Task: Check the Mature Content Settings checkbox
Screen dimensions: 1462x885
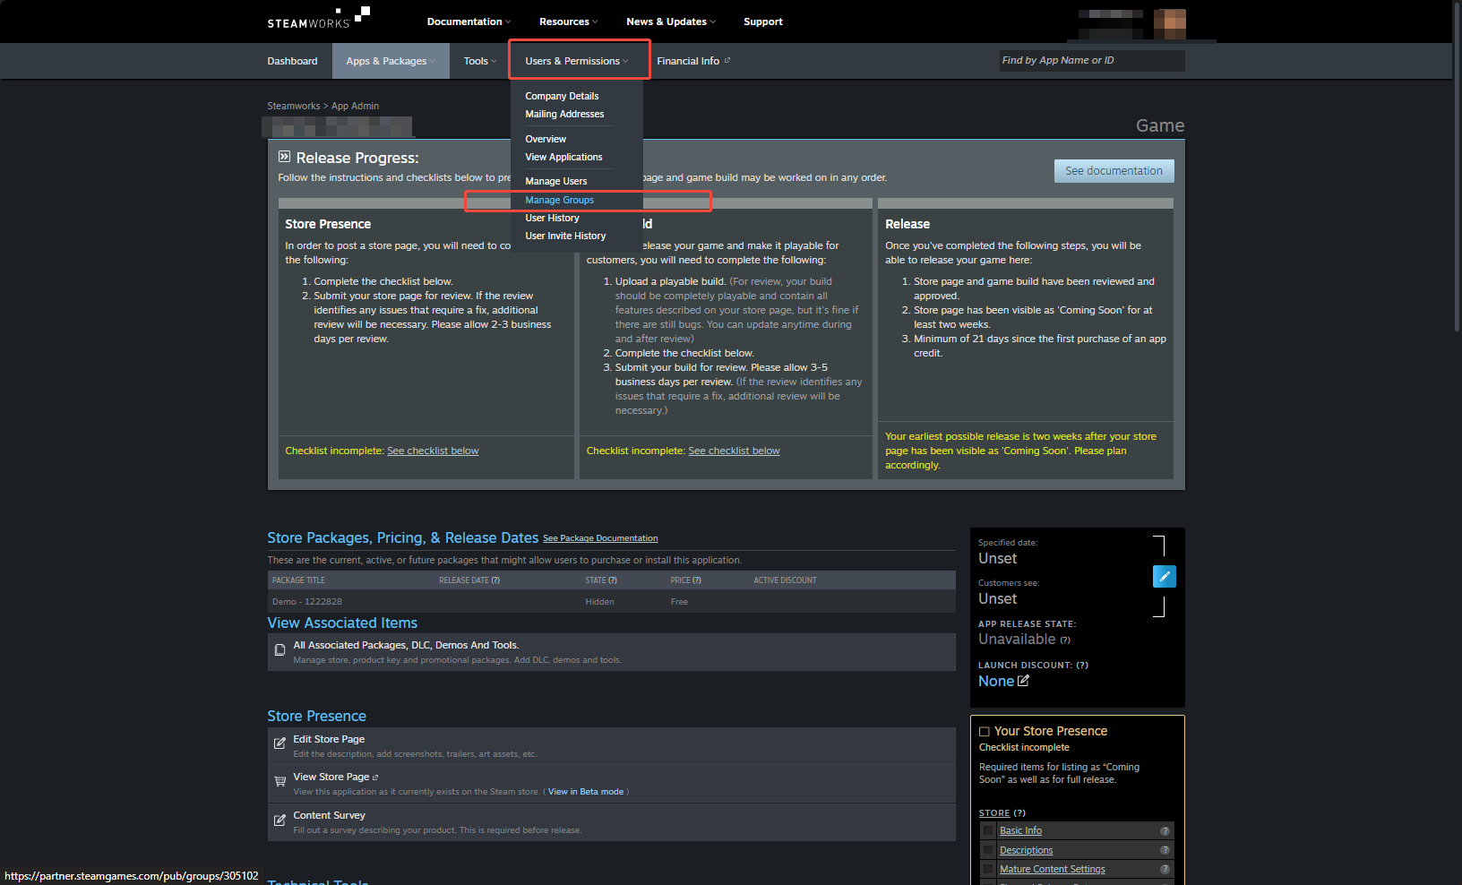Action: click(x=988, y=868)
